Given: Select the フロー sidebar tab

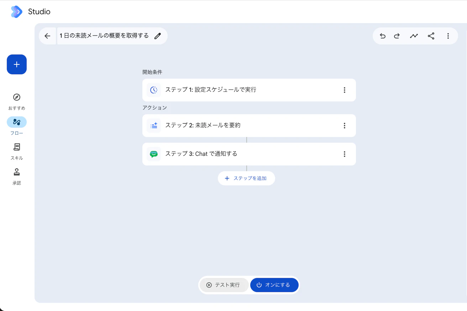Looking at the screenshot, I should coord(17,126).
